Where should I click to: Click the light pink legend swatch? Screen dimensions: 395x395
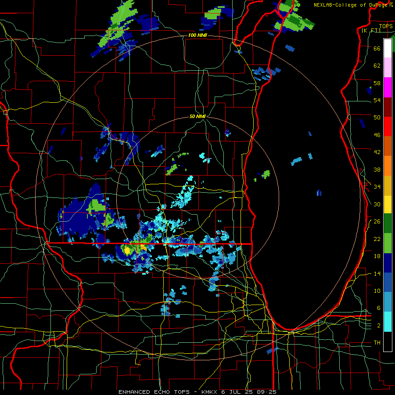pyautogui.click(x=388, y=67)
